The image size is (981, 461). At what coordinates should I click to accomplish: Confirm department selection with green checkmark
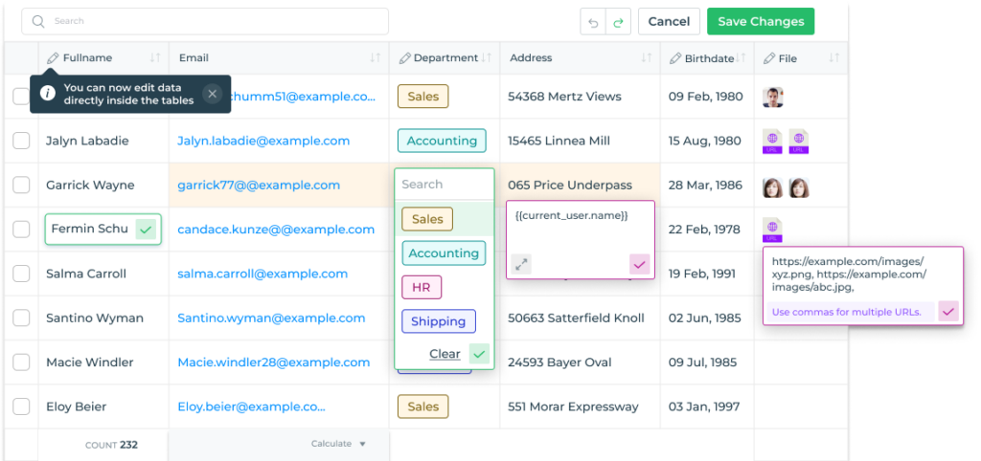(479, 354)
